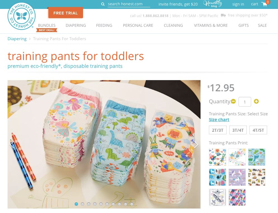Select size 2T/3T
278x213 pixels.
[218, 130]
